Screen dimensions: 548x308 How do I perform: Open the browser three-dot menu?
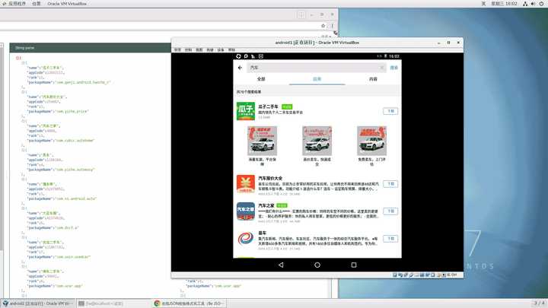(x=332, y=26)
